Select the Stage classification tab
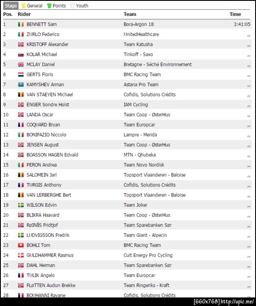Viewport: 256px width, 306px height. (x=11, y=6)
